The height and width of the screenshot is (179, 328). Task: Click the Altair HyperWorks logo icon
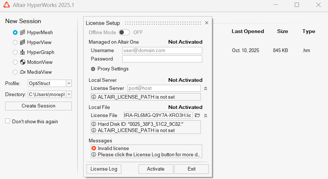(7, 5)
